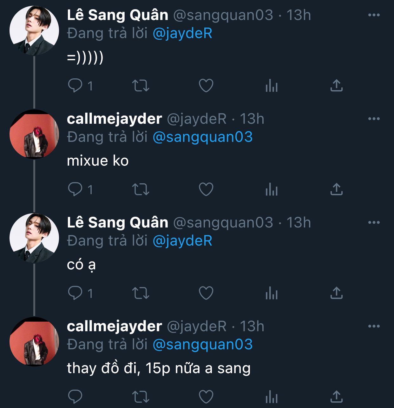This screenshot has width=394, height=408.
Task: Open callmejayder's profile name on the last tweet
Action: pyautogui.click(x=114, y=326)
